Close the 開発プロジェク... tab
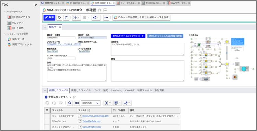The height and width of the screenshot is (131, 257). [x=63, y=3]
